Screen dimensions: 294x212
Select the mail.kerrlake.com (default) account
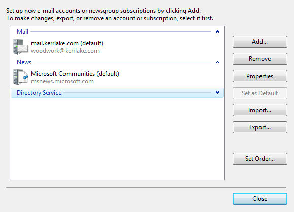pos(67,43)
